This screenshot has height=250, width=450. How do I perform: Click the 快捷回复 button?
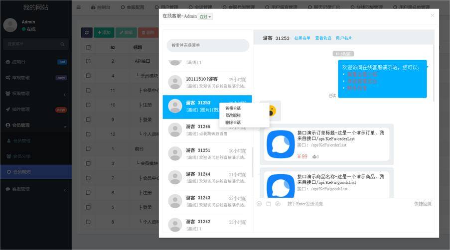[x=423, y=204]
